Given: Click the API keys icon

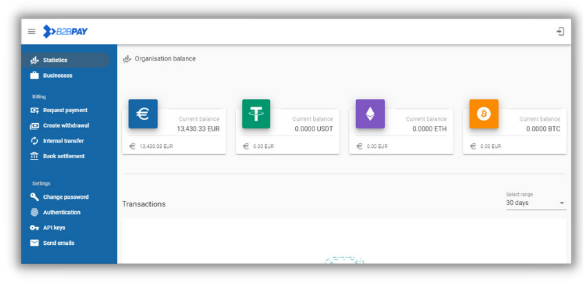Looking at the screenshot, I should pyautogui.click(x=34, y=228).
